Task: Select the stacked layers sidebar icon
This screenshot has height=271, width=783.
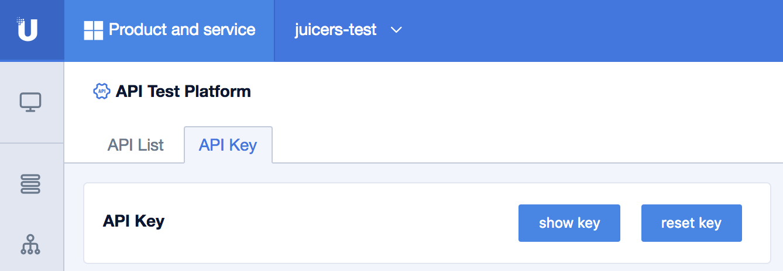Action: [30, 184]
